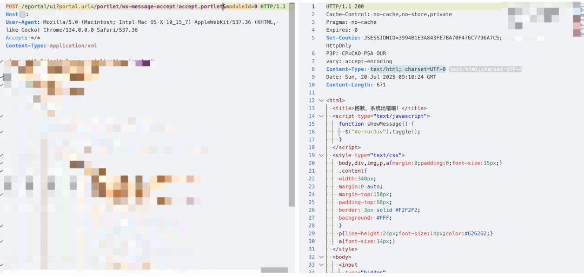The image size is (584, 277).
Task: Click the HttpOnly cookie flag text
Action: pyautogui.click(x=339, y=46)
